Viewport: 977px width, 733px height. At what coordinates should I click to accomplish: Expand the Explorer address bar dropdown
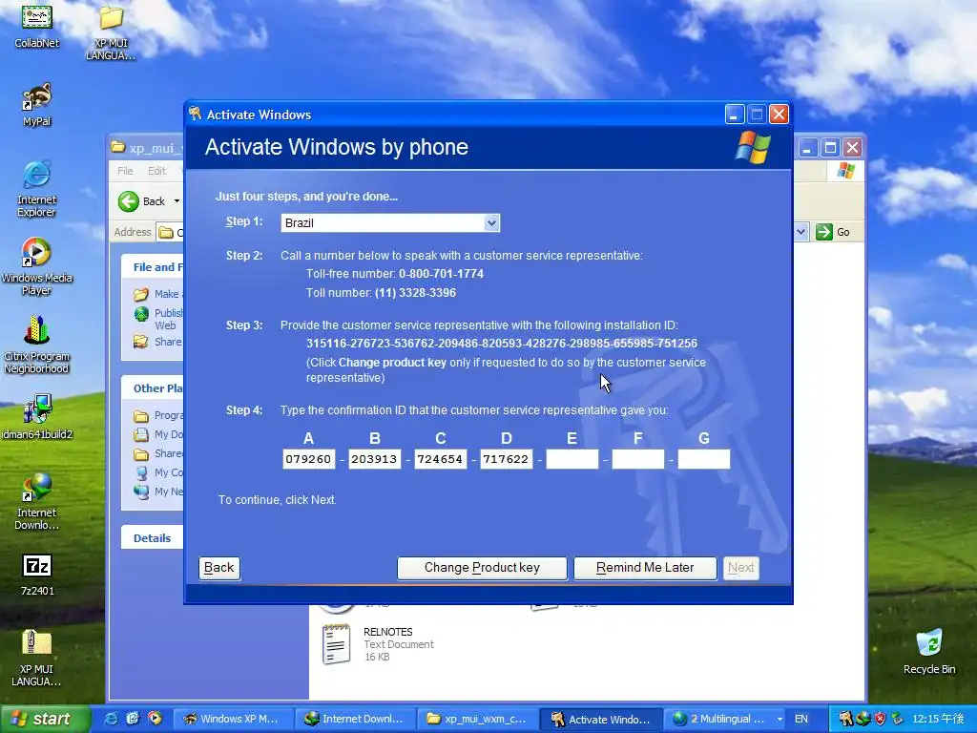pyautogui.click(x=800, y=232)
